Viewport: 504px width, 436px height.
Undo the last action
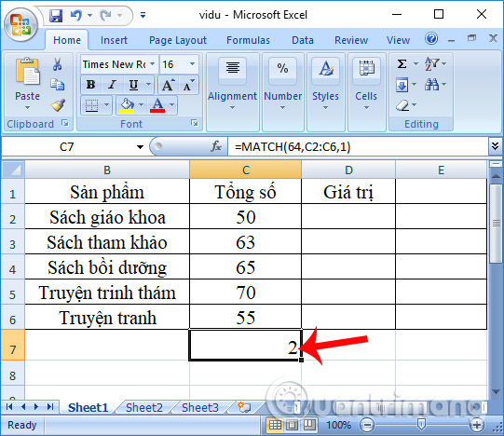[76, 15]
